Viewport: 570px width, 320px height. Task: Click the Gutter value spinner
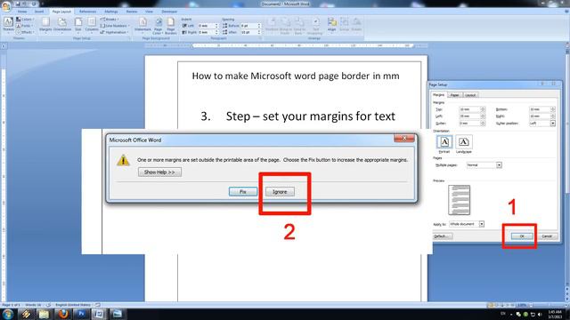click(x=483, y=124)
